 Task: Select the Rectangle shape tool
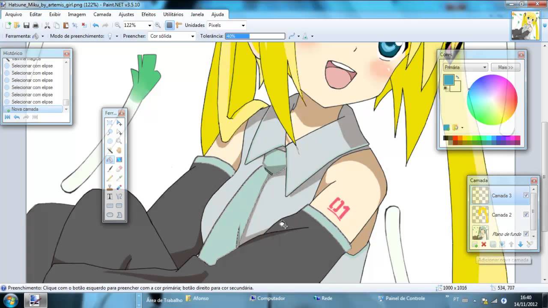[x=110, y=206]
